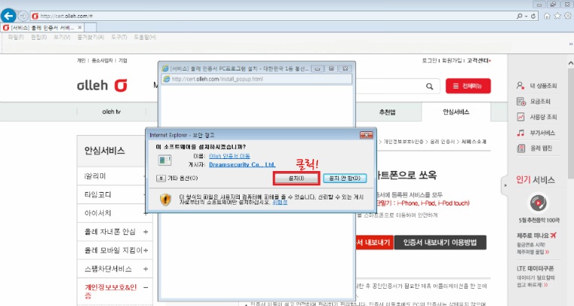
Task: Open 부가서비스 music note icon
Action: 520,133
